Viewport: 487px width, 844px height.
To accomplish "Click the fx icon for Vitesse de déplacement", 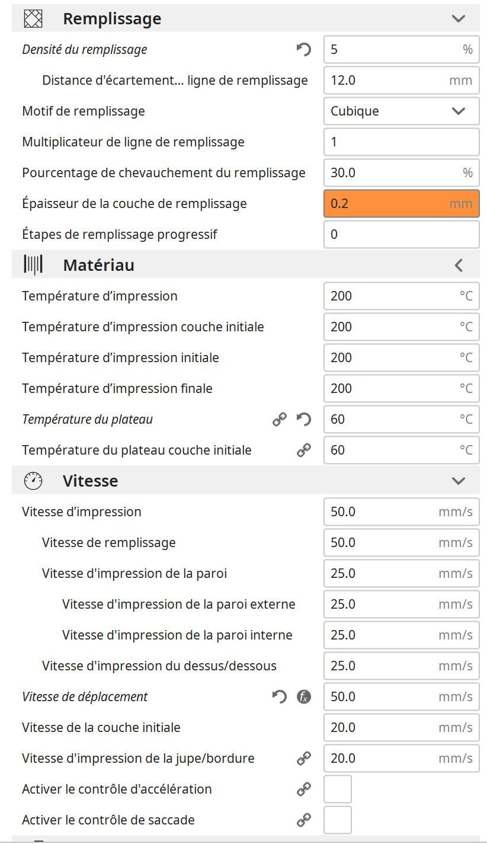I will (x=303, y=697).
